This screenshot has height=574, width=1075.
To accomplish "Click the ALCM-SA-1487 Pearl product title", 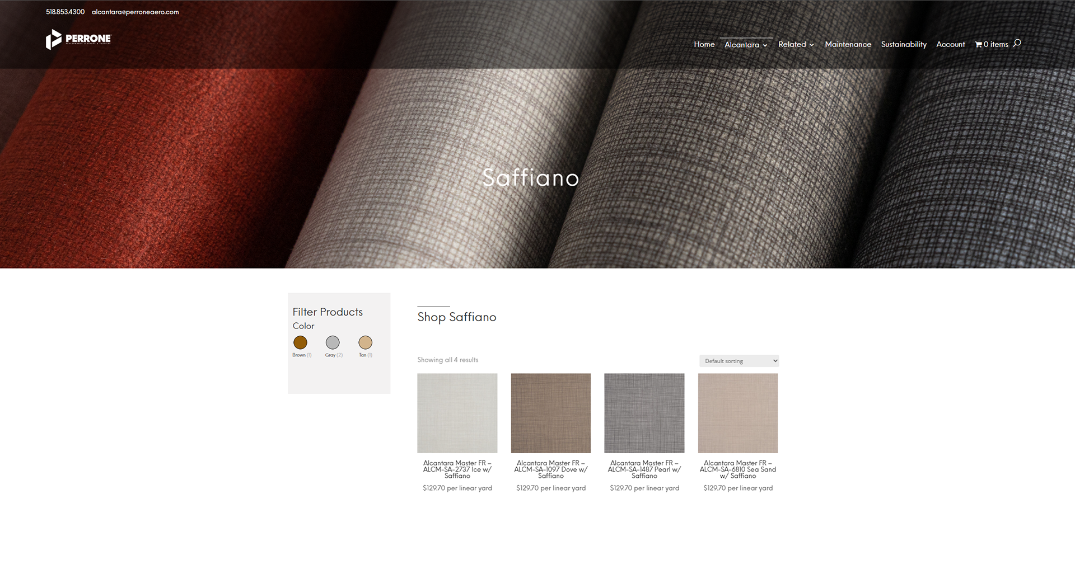I will (x=644, y=469).
